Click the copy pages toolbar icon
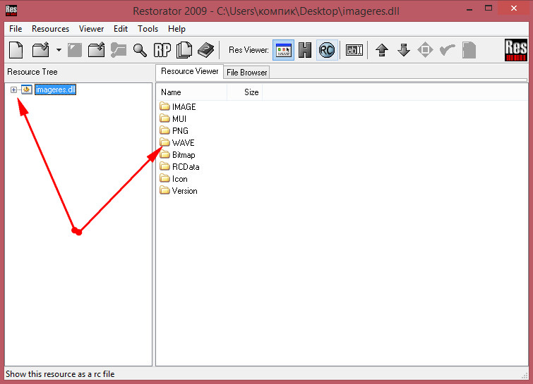 (x=184, y=50)
